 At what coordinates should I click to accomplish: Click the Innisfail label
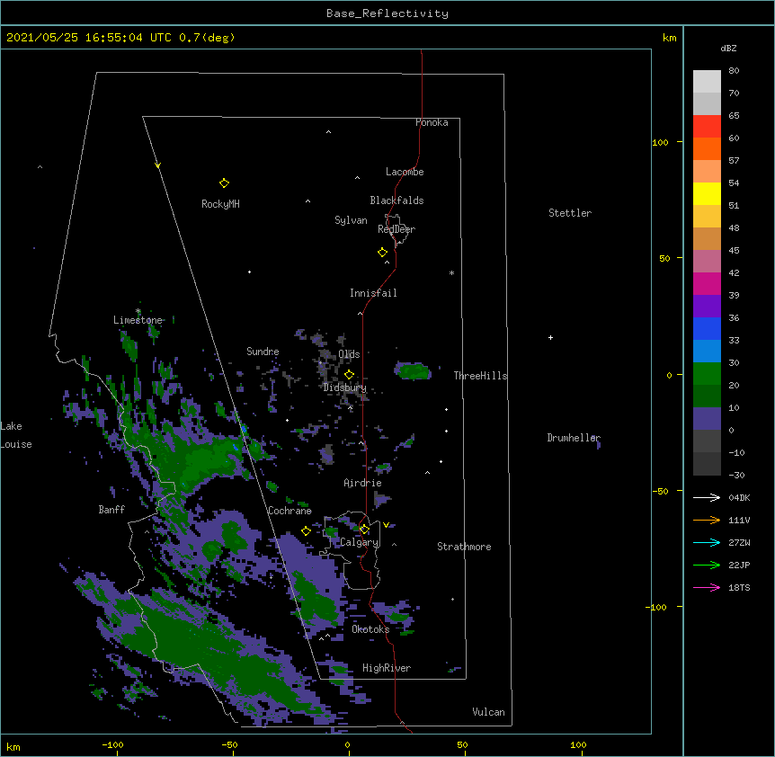point(373,293)
